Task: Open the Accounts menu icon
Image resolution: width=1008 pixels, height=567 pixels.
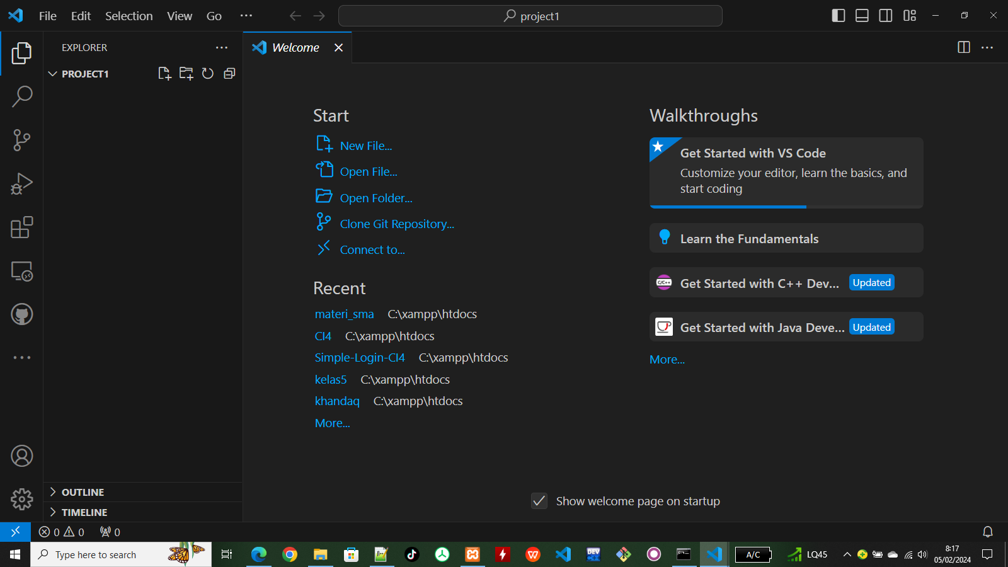Action: (21, 455)
